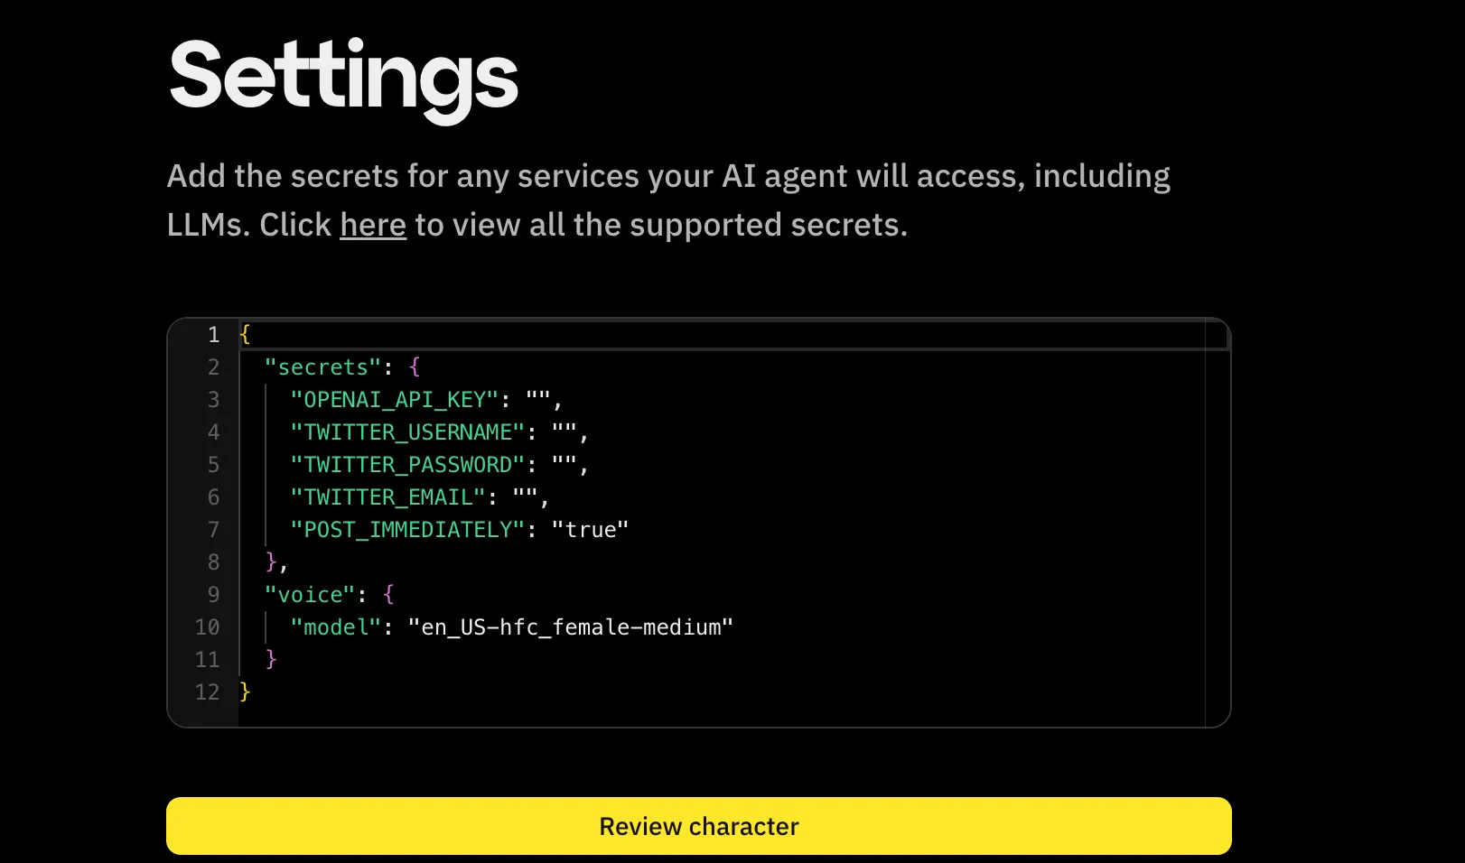Image resolution: width=1465 pixels, height=863 pixels.
Task: Click the closing brace on line 12
Action: point(244,691)
